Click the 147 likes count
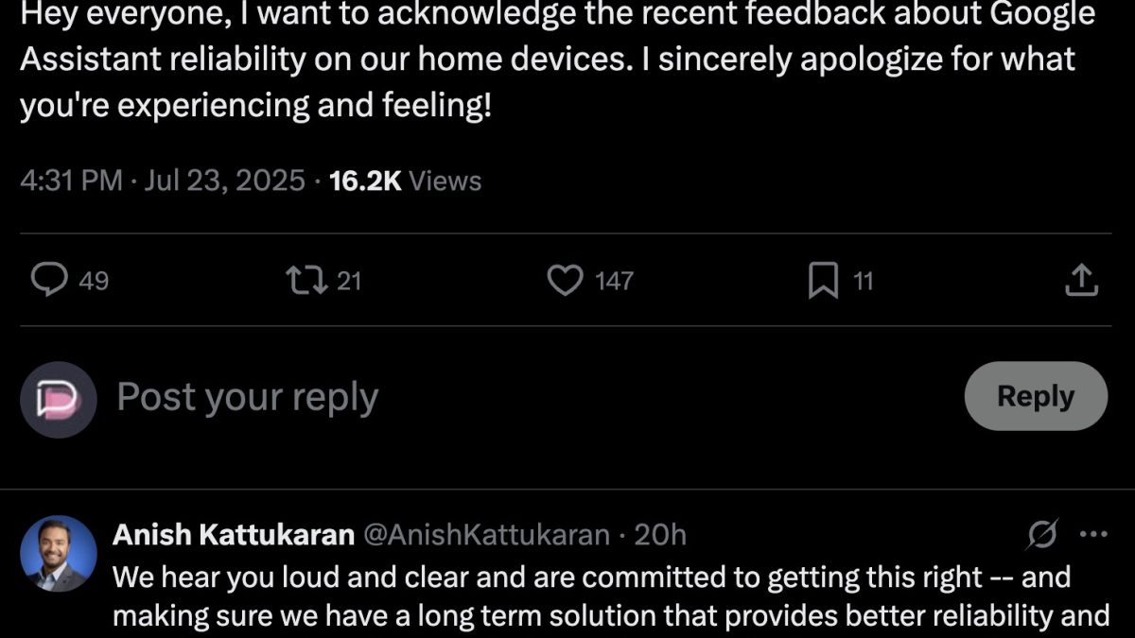 (x=614, y=281)
